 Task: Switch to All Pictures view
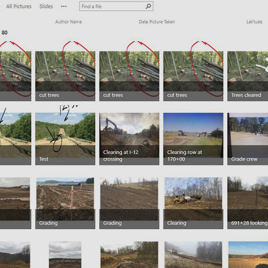tap(19, 6)
